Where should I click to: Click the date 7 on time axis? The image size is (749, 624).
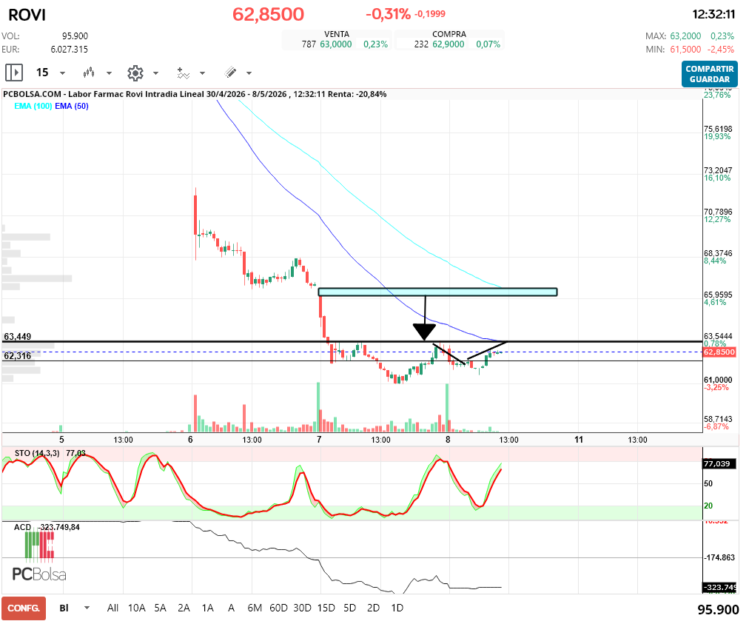[x=319, y=440]
